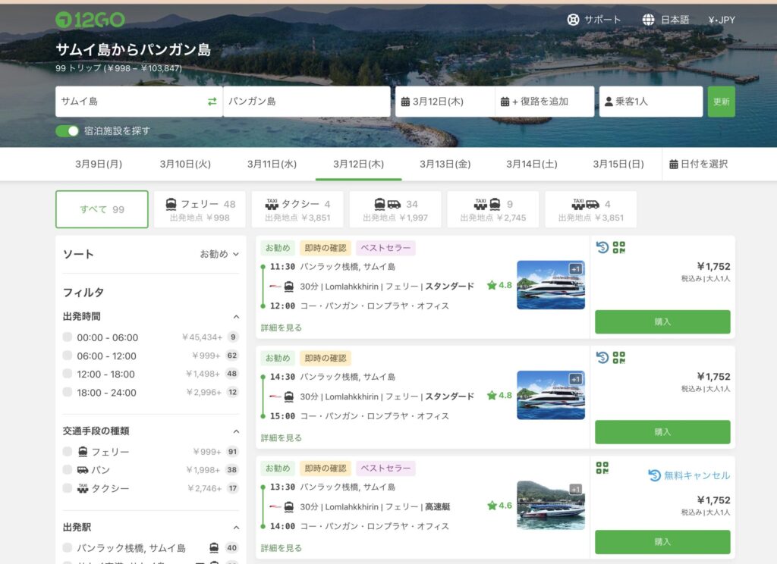Click the 12GO logo
The width and height of the screenshot is (777, 564).
(x=90, y=20)
